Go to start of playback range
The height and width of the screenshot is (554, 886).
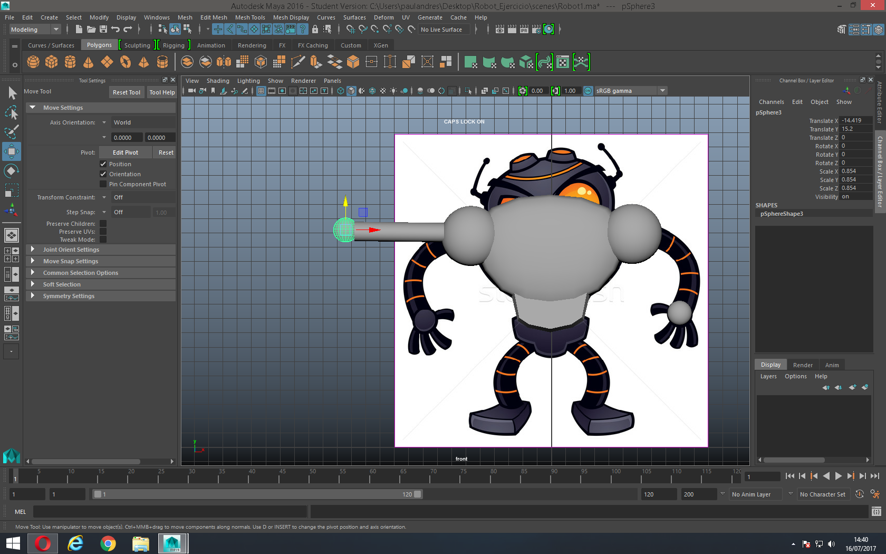tap(789, 476)
